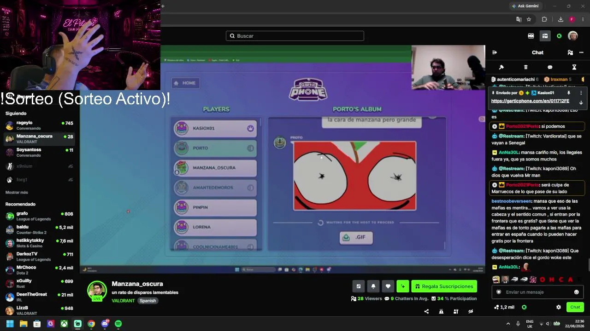
Task: Open rageylo channel in Siguiendo list
Action: tap(40, 126)
